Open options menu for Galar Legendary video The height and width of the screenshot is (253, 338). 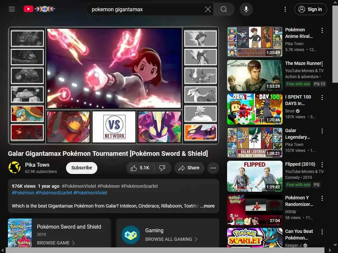[322, 131]
